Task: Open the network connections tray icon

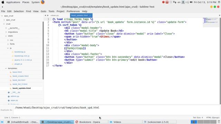Action: click(x=175, y=2)
